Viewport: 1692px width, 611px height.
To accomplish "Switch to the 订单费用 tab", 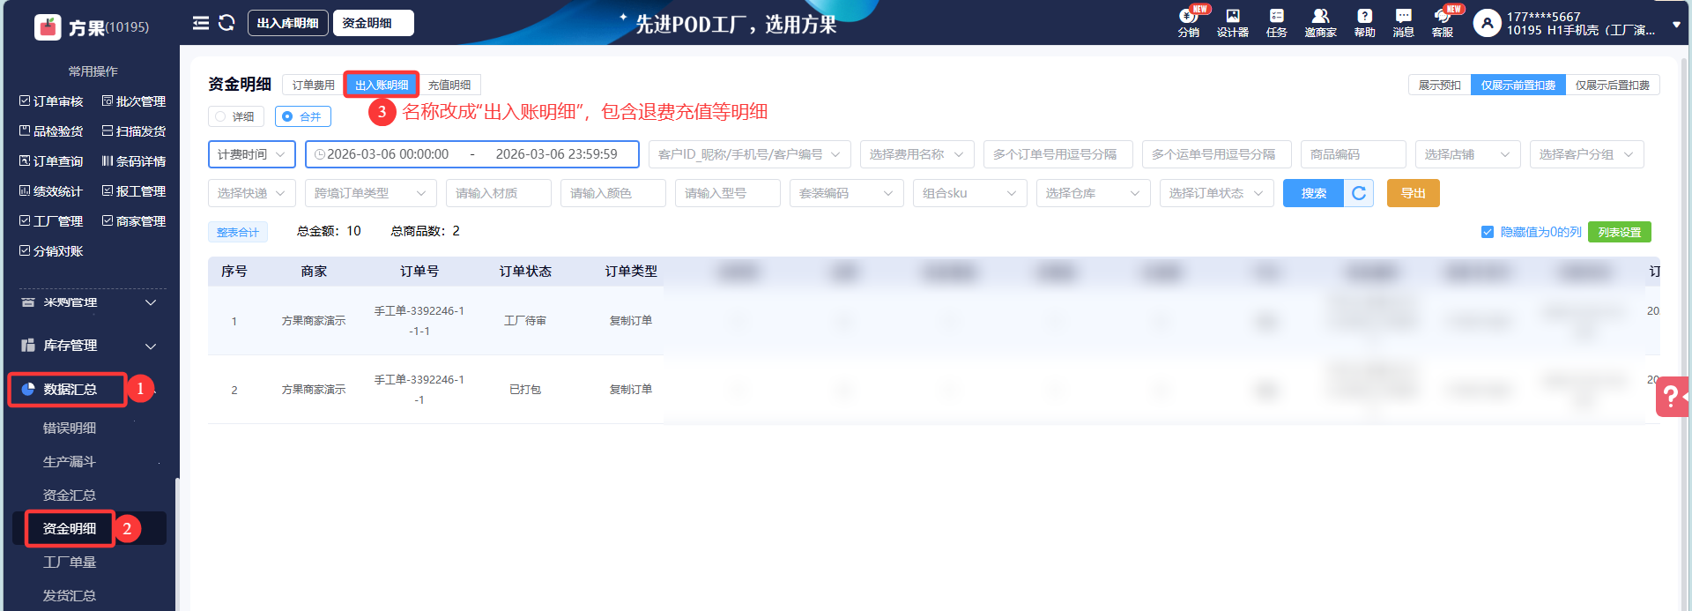I will pos(313,85).
